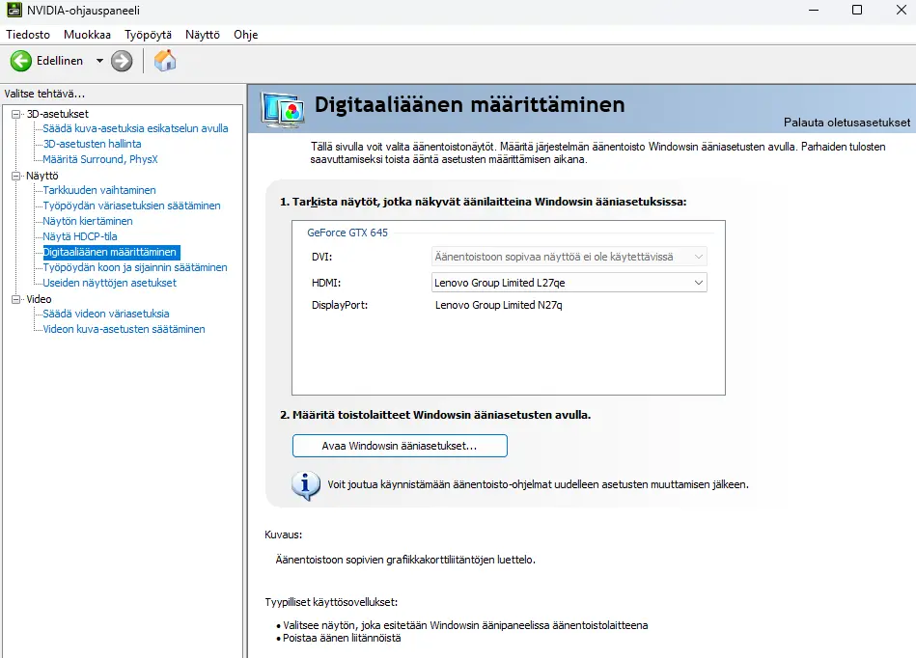Click the Video category label
This screenshot has height=658, width=916.
[x=39, y=299]
